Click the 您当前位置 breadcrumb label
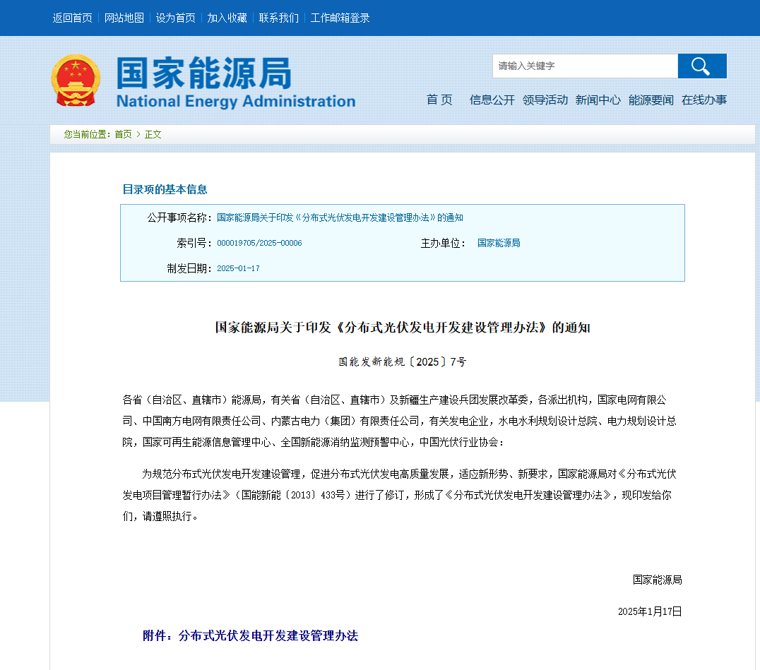Image resolution: width=760 pixels, height=670 pixels. coord(88,134)
